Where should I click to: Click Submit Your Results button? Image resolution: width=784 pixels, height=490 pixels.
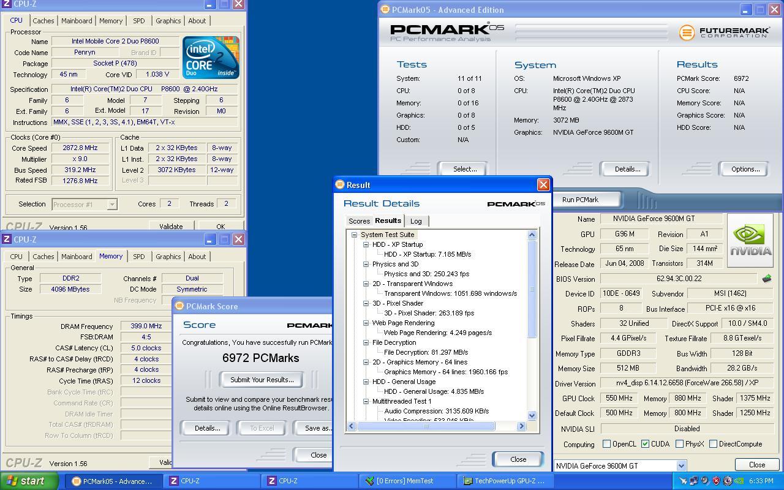tap(262, 380)
